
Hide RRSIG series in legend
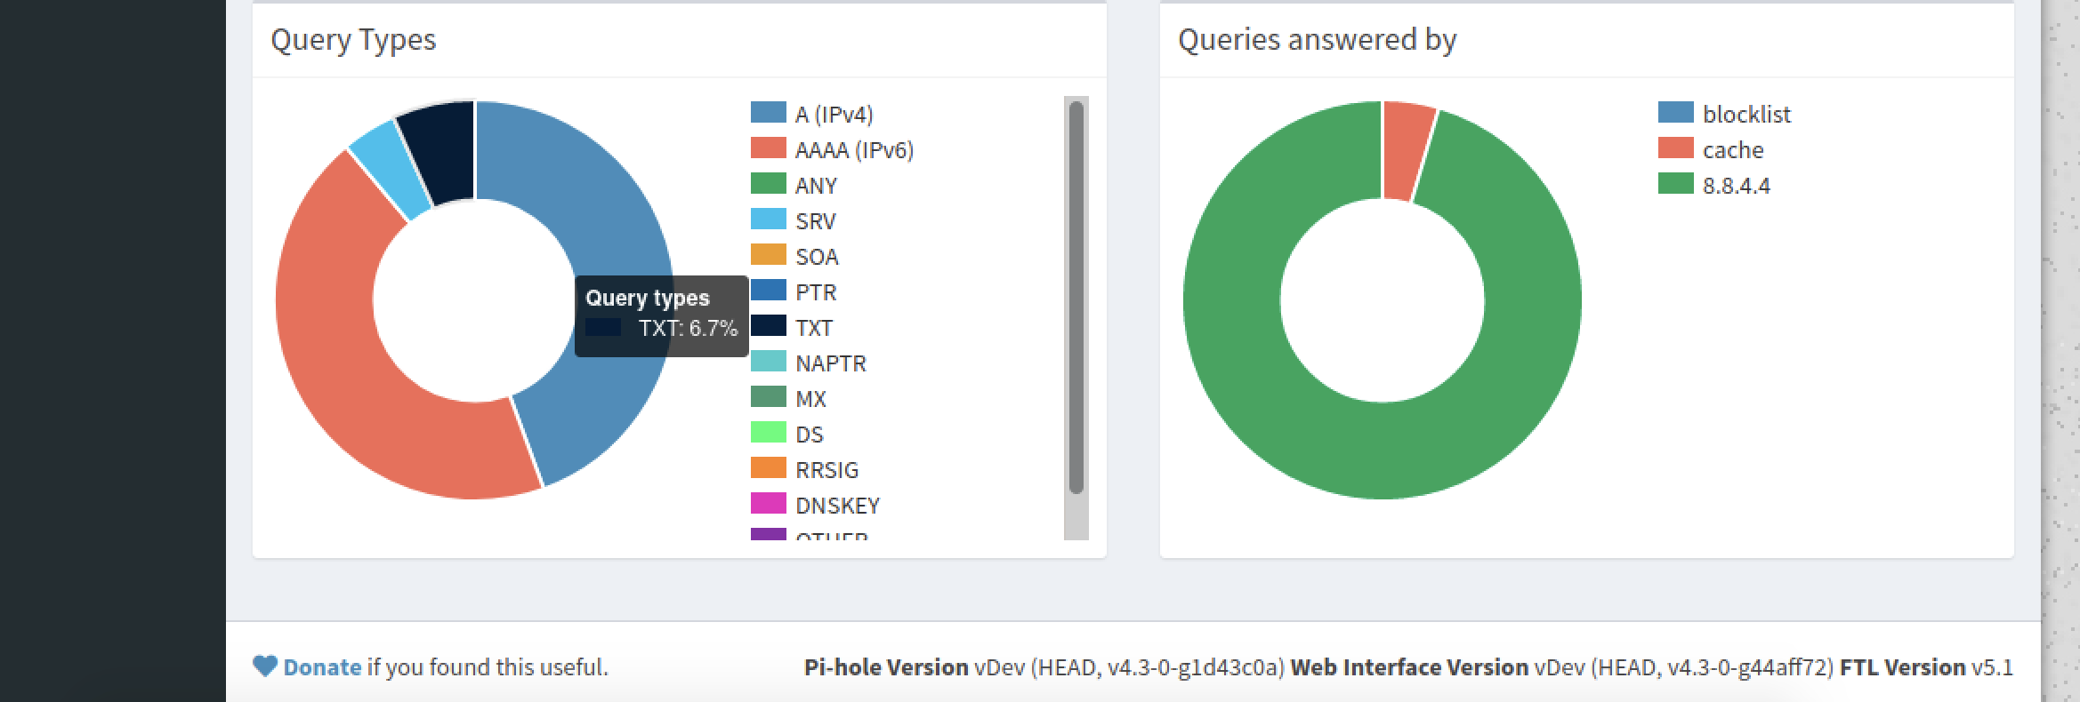826,470
